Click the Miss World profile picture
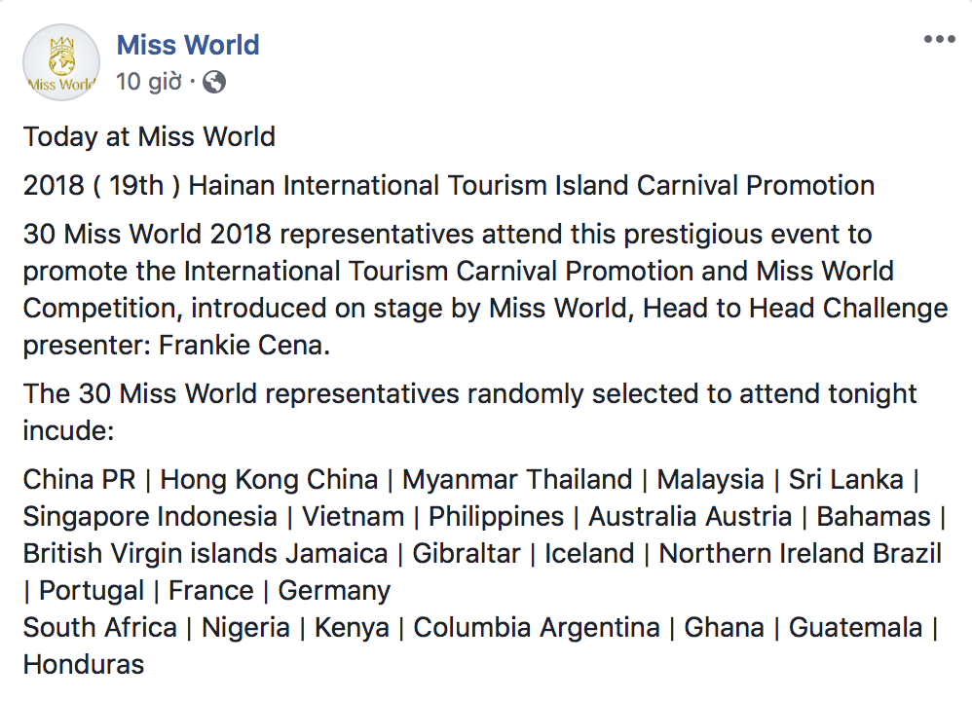 [x=61, y=63]
